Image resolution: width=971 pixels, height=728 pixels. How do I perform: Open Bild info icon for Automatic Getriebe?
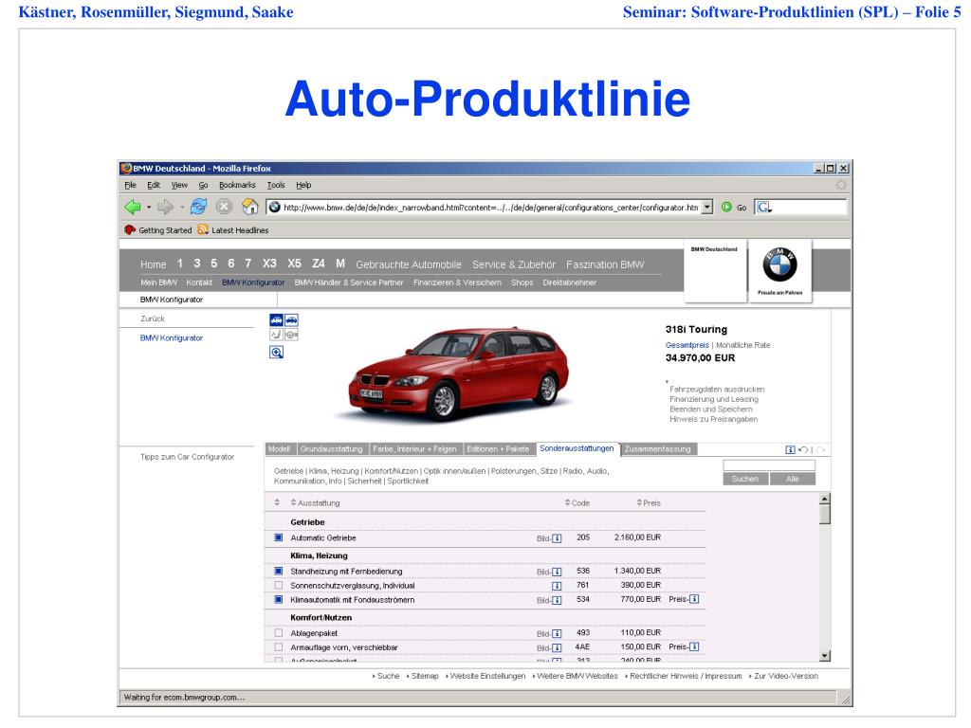557,538
